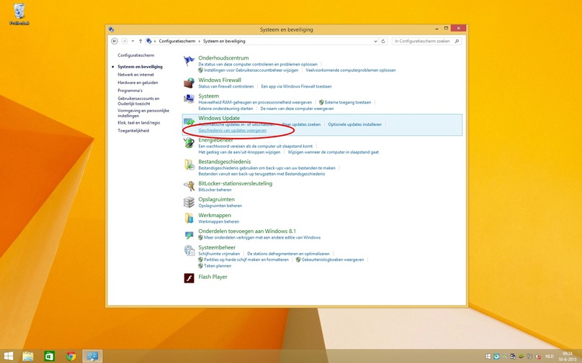Open Externe toegang toestaan link
The image size is (582, 363).
coord(348,102)
